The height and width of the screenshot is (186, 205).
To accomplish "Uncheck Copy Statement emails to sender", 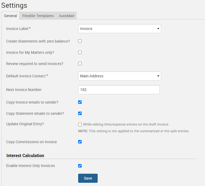I will [80, 113].
